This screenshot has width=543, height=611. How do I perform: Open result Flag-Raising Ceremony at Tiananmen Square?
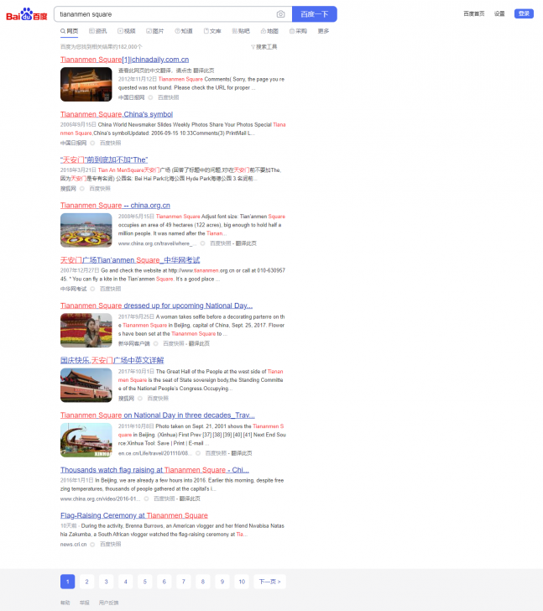point(134,515)
